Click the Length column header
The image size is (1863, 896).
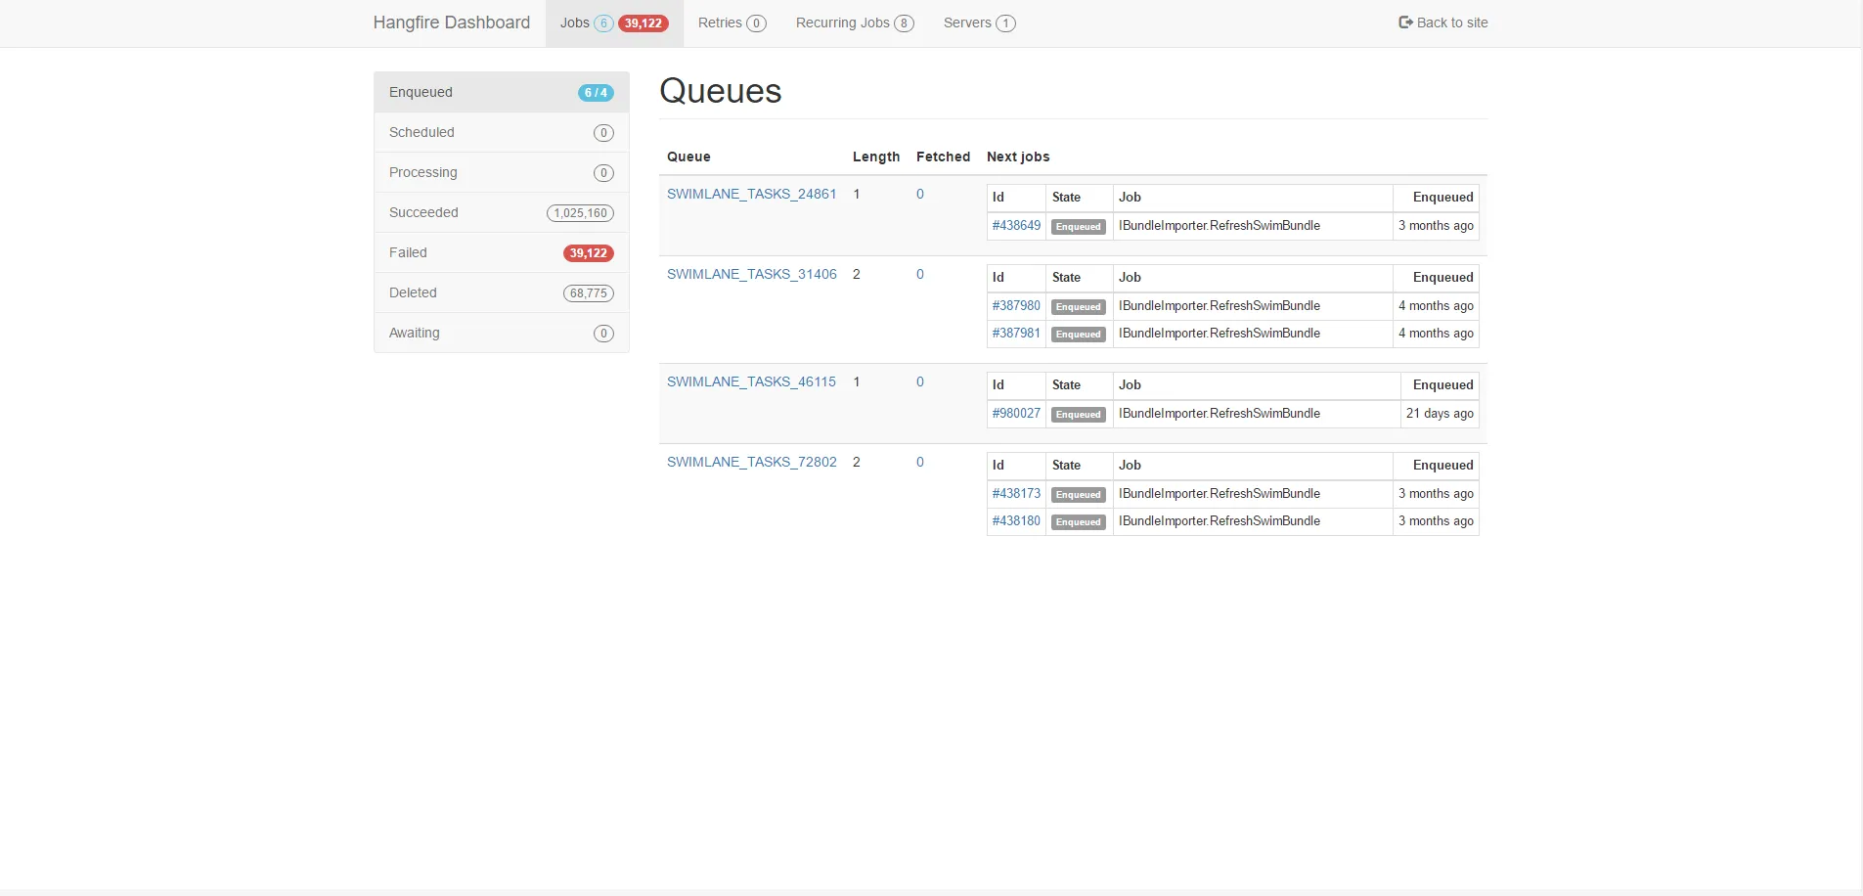[876, 157]
